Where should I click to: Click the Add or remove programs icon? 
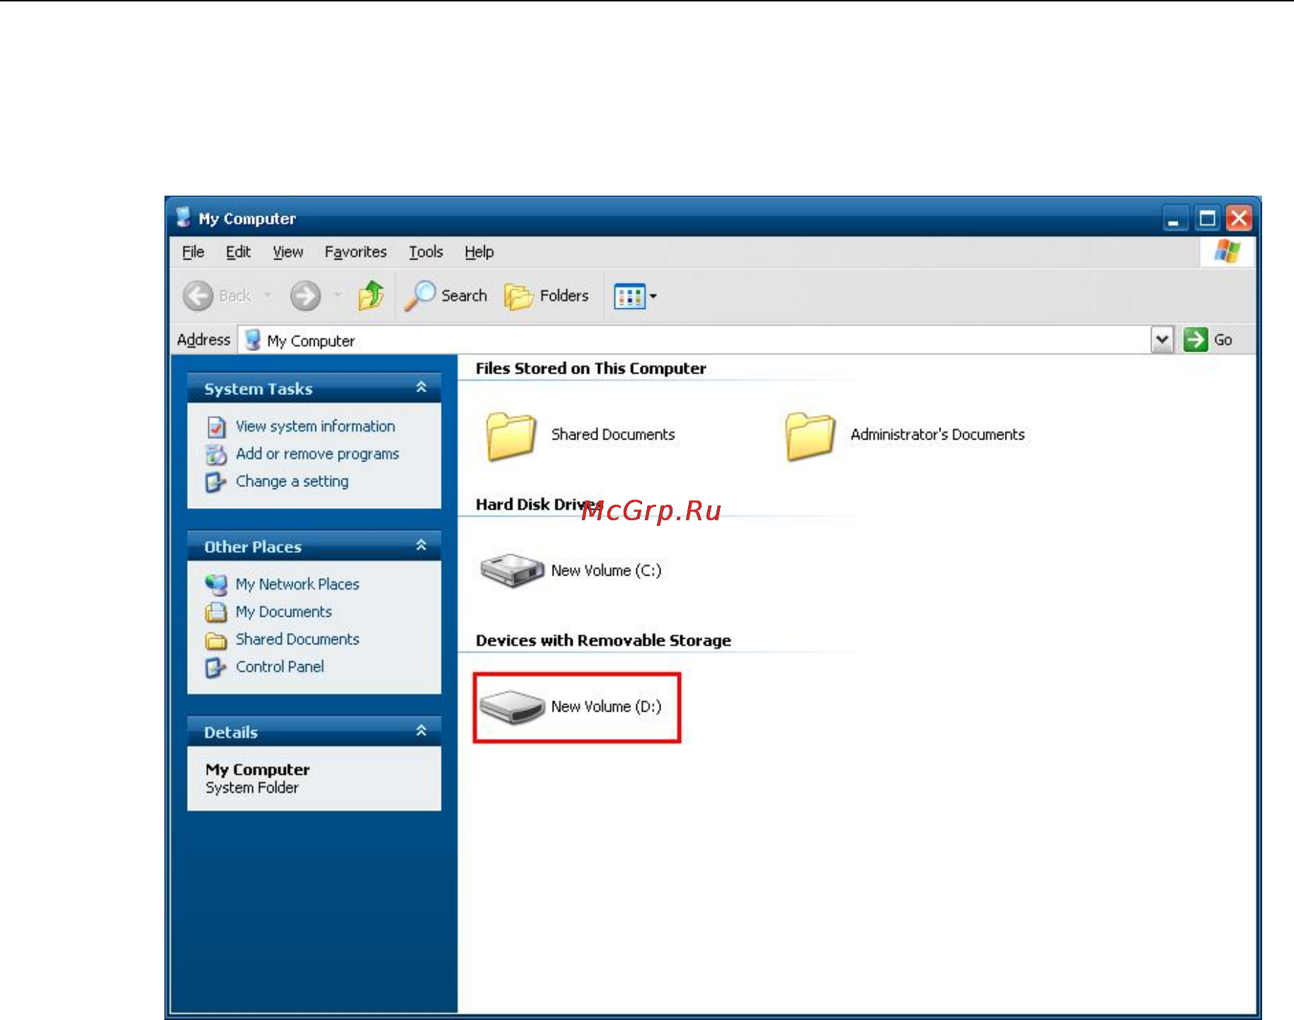[216, 454]
